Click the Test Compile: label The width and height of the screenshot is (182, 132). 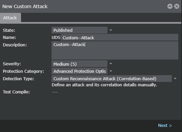[16, 92]
